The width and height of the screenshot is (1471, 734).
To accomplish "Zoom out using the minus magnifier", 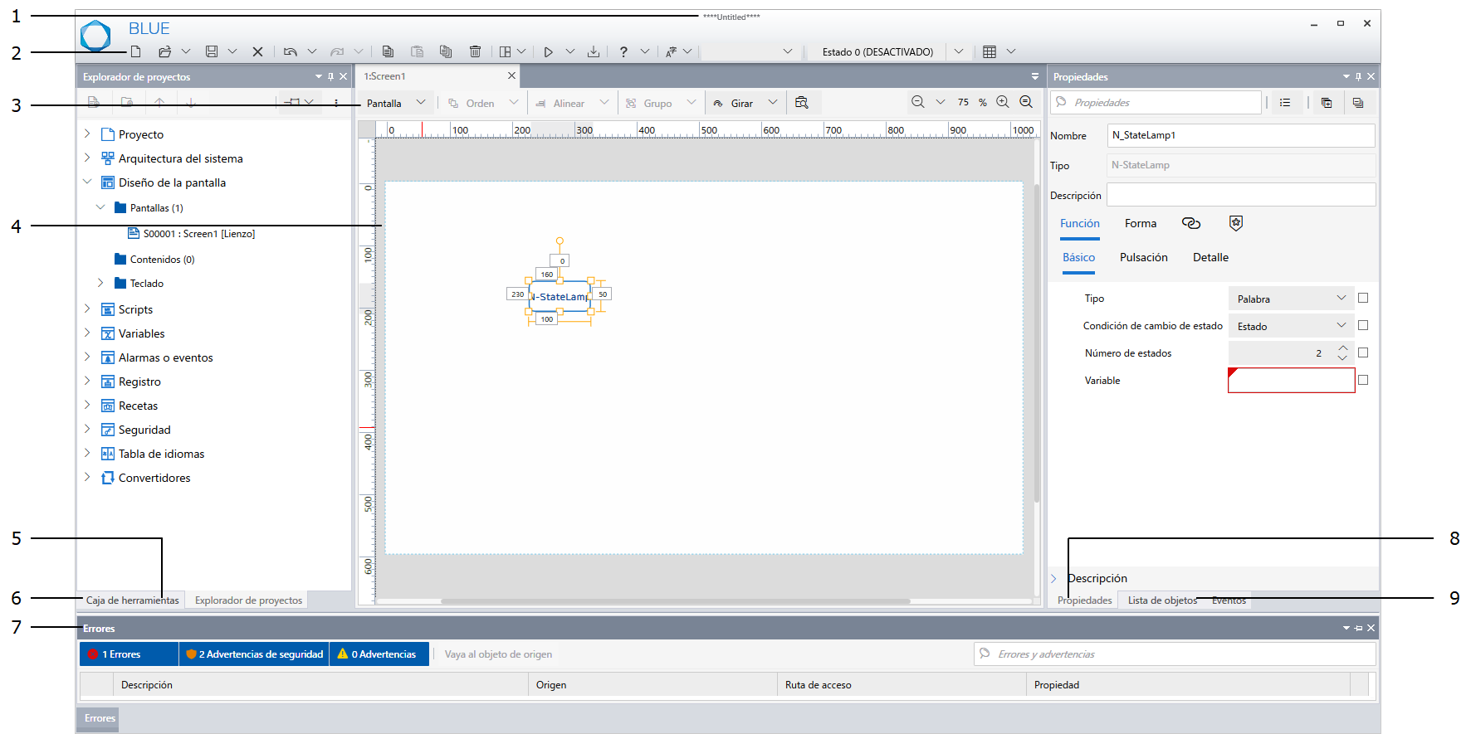I will pos(917,102).
